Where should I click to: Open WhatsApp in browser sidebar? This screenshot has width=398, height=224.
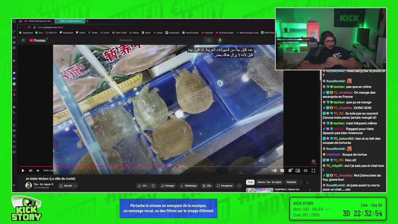pos(14,84)
